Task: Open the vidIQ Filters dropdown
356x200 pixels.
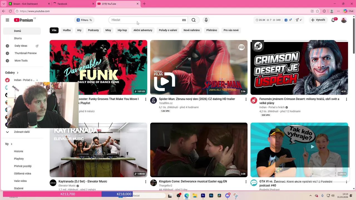Action: tap(84, 20)
